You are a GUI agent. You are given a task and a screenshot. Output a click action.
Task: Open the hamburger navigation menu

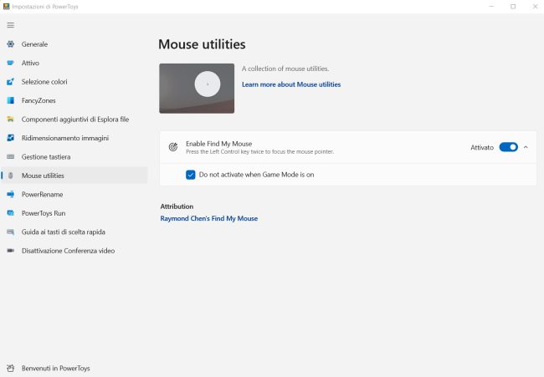point(10,25)
